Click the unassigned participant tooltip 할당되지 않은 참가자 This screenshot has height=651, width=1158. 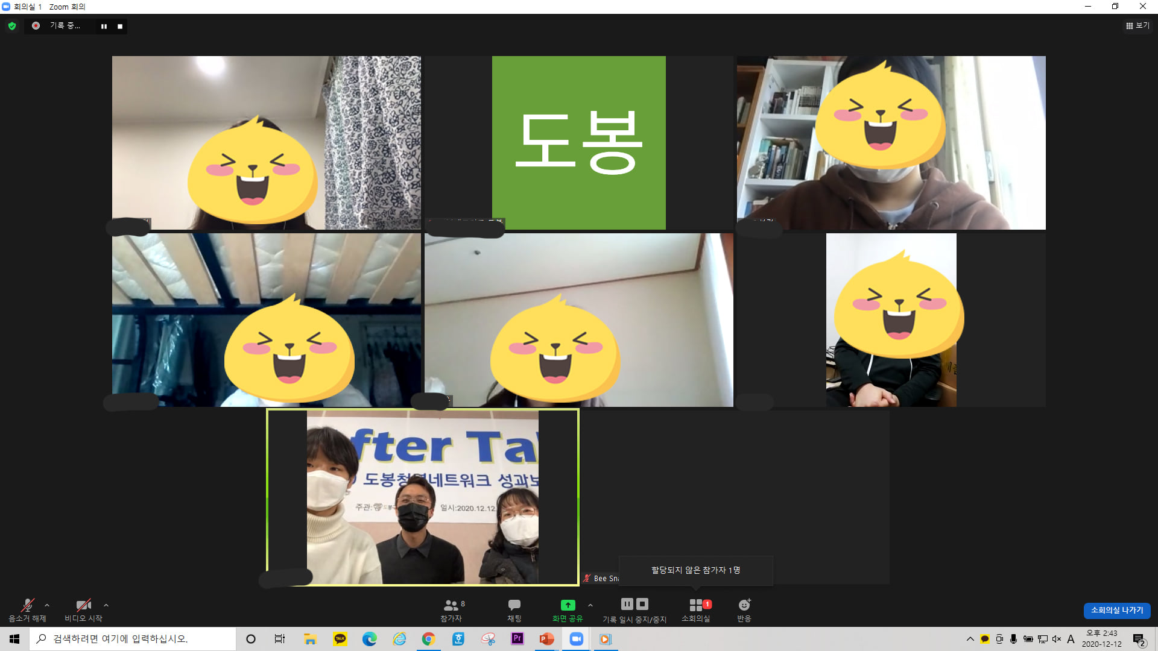[695, 570]
